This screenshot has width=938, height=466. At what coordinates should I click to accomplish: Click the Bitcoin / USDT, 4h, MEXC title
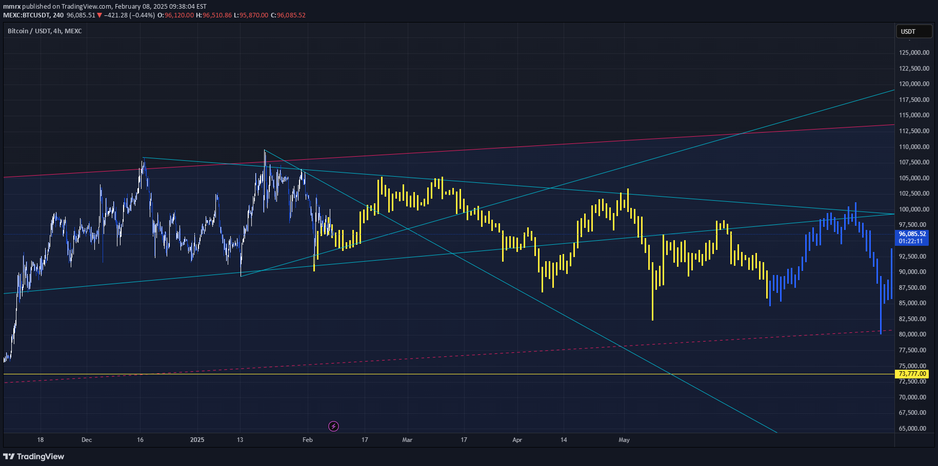click(45, 31)
